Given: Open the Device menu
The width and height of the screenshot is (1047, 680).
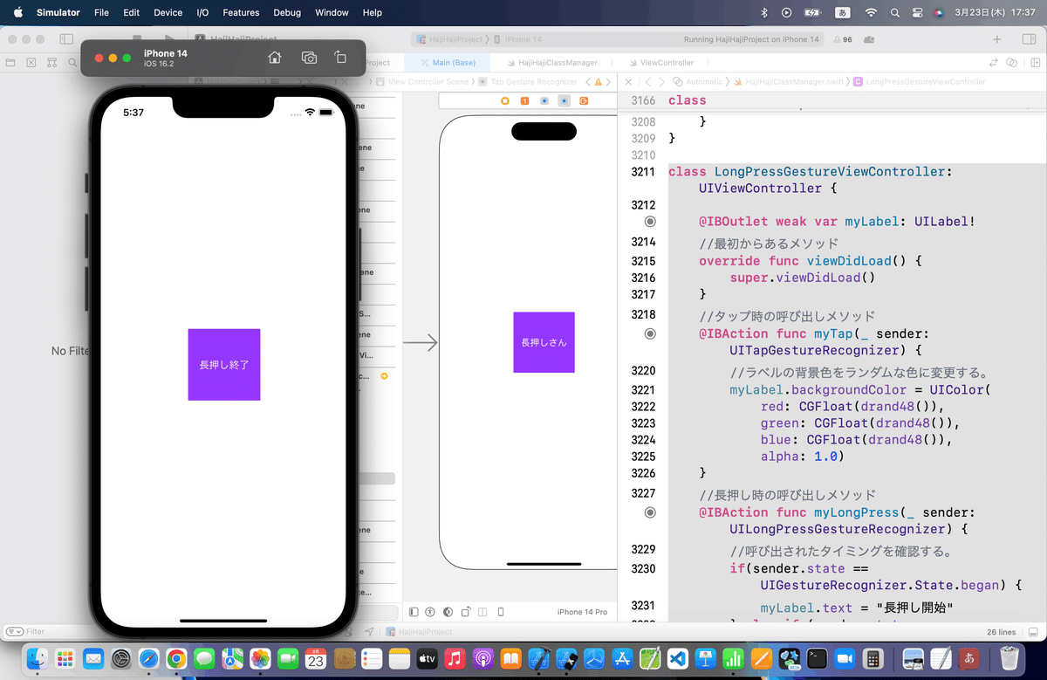Looking at the screenshot, I should point(168,13).
